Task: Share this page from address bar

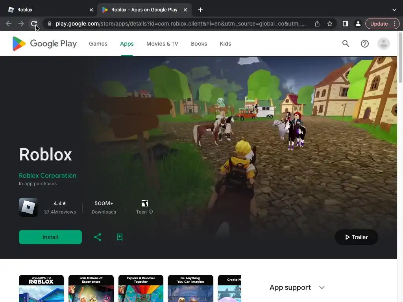Action: point(317,24)
